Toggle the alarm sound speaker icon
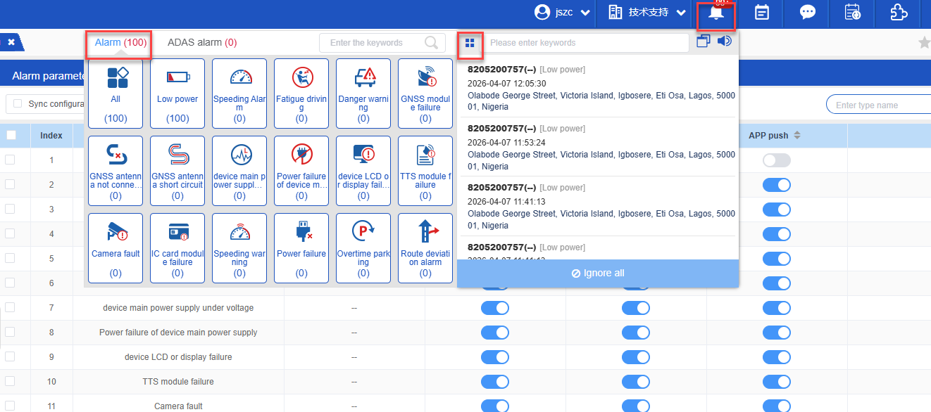931x412 pixels. (724, 41)
